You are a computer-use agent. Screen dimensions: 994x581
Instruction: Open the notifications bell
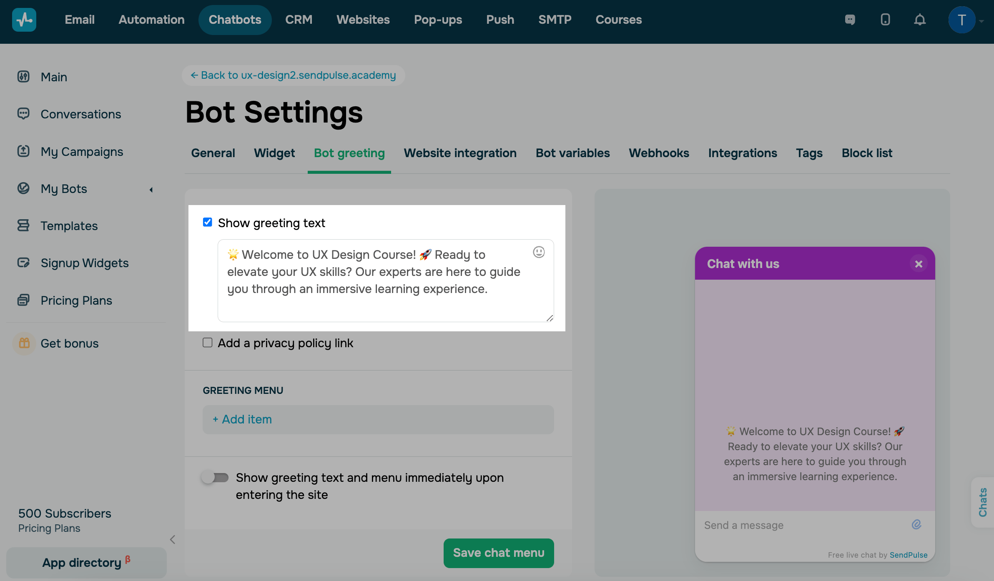(920, 20)
